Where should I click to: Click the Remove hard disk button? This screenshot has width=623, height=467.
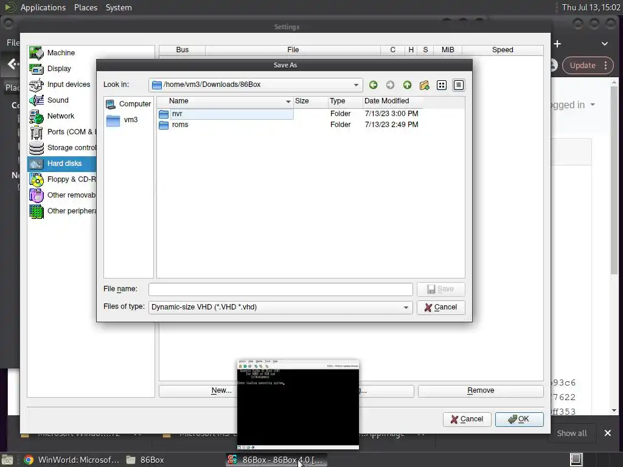point(481,391)
